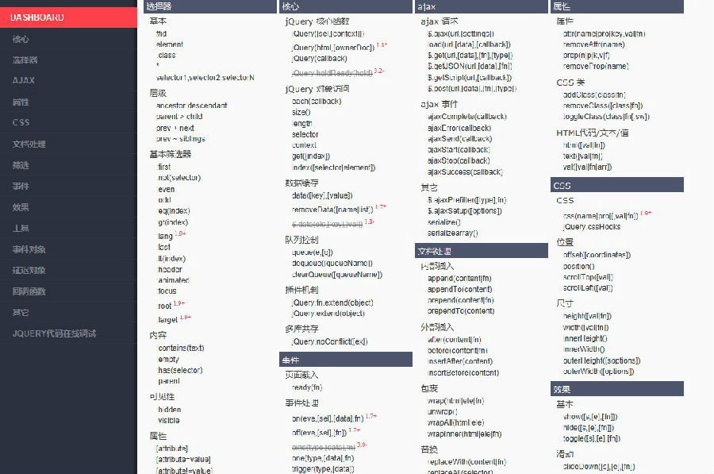The image size is (714, 474).
Task: Open parent > child link
Action: [x=179, y=116]
